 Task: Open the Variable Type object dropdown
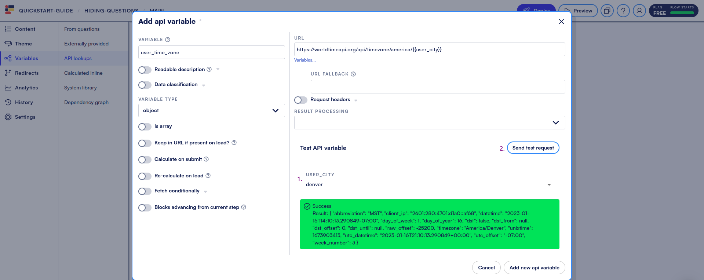click(211, 111)
